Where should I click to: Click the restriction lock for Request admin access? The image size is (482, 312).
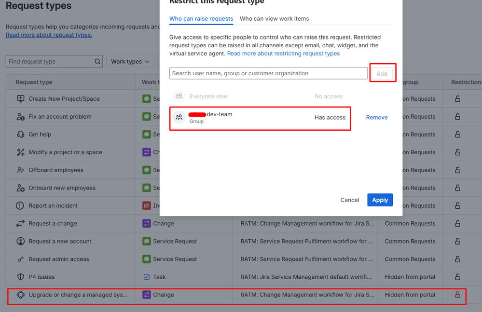[457, 259]
